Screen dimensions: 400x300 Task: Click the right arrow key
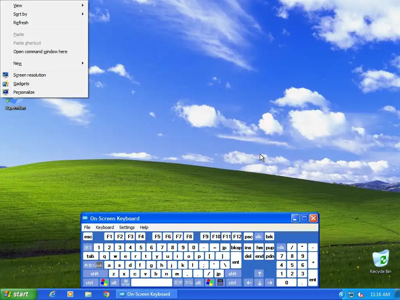270,283
